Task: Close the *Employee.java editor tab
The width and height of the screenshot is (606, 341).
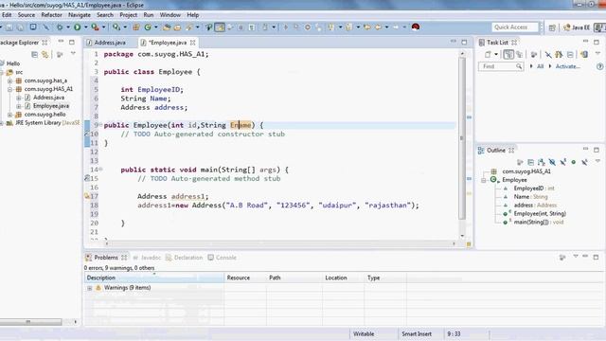Action: tap(193, 43)
